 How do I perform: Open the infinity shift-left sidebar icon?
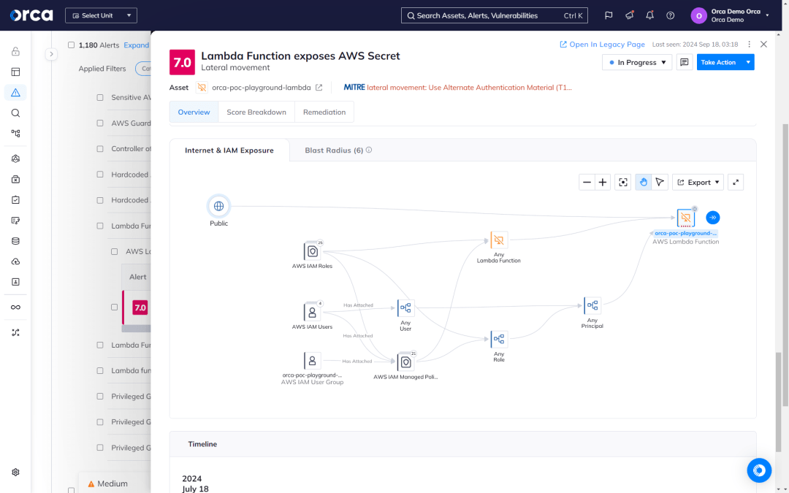pos(15,307)
